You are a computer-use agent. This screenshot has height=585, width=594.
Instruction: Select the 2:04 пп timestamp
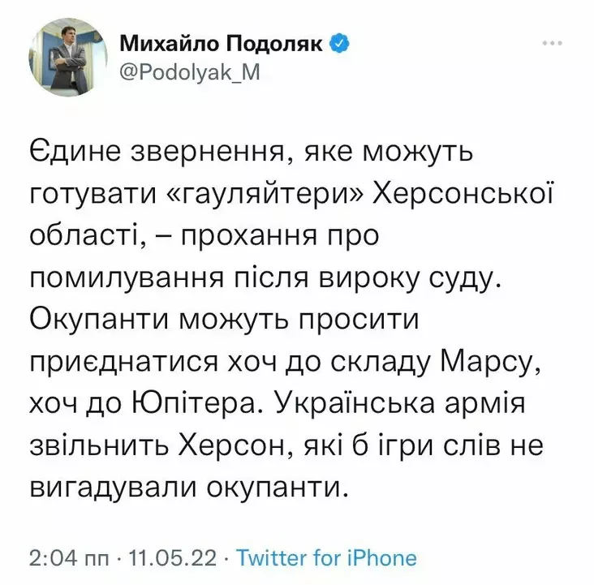[x=68, y=558]
